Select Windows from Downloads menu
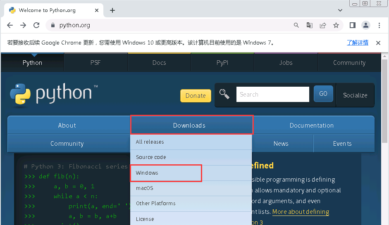Screen dimensions: 389x225 pyautogui.click(x=147, y=173)
